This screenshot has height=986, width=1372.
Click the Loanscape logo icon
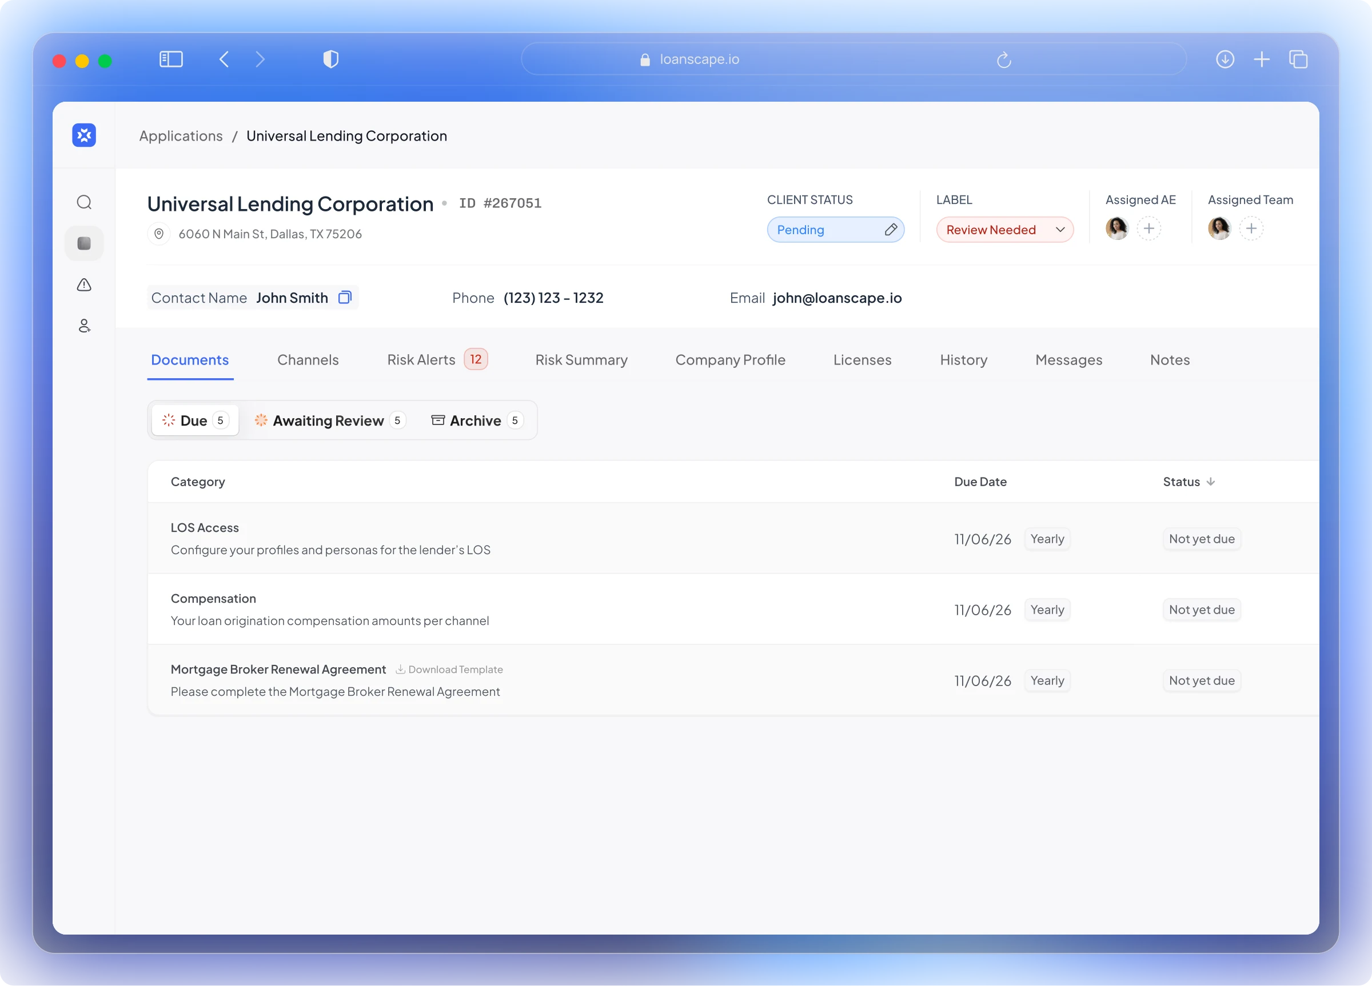pos(84,135)
